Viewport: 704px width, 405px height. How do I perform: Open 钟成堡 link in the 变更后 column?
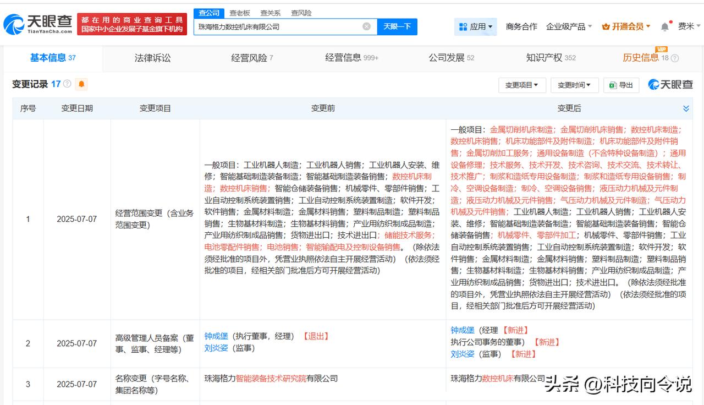463,330
